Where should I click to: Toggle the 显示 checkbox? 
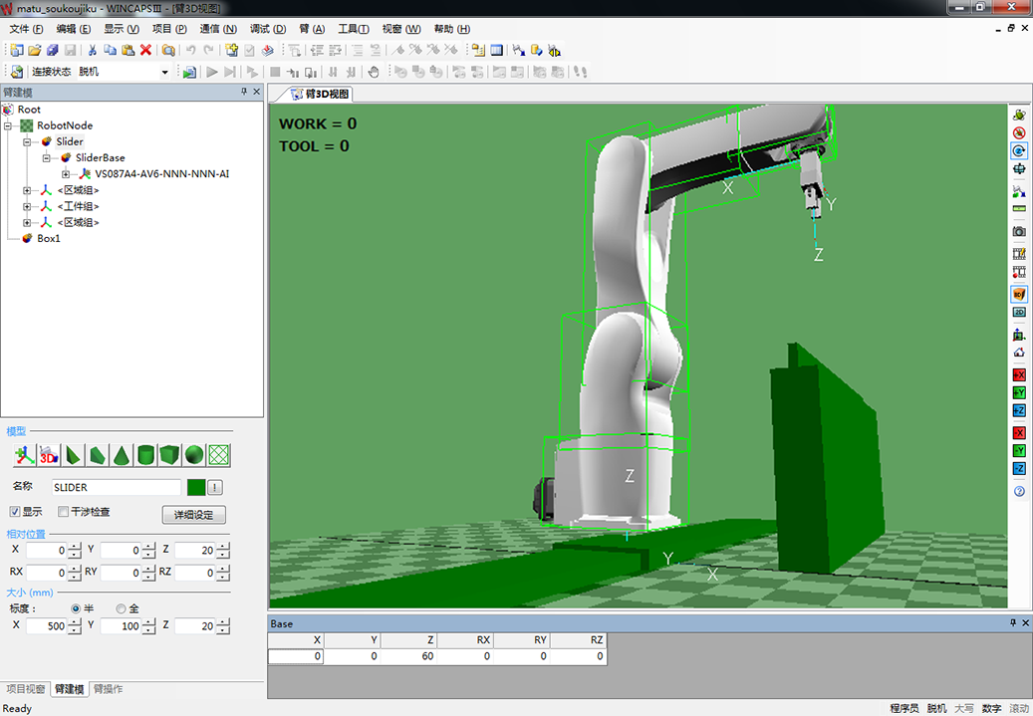point(15,511)
